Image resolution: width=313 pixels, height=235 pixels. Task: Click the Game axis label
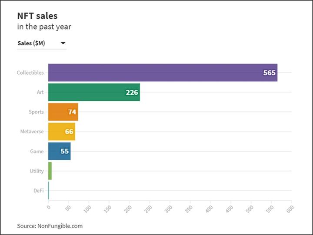pos(37,152)
